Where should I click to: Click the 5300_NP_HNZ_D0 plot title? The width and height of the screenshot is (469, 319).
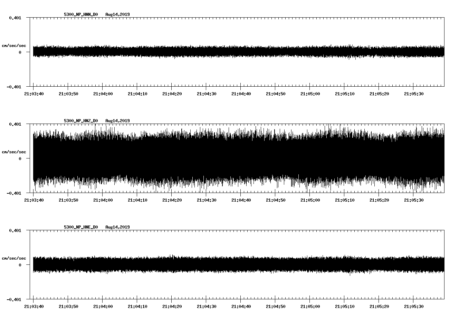tap(81, 121)
